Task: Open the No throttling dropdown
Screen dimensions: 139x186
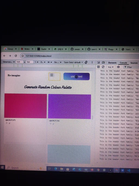Action: pos(58,62)
